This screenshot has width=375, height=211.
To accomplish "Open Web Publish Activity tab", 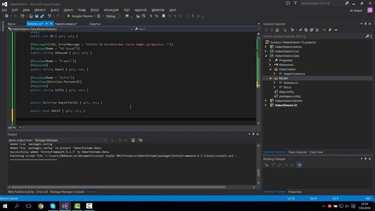I will point(21,192).
